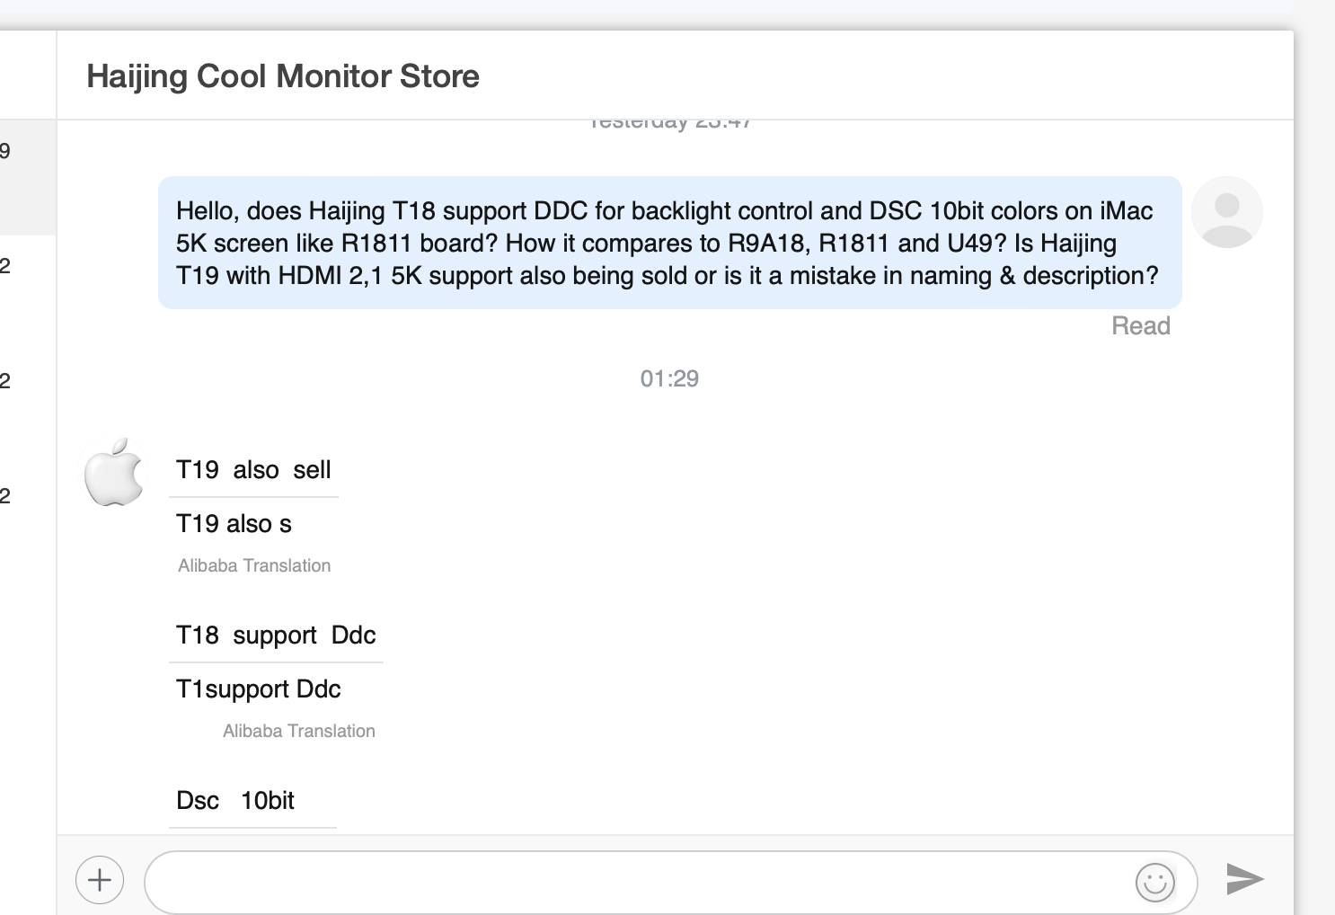Click the seller's Apple logo avatar
Viewport: 1335px width, 915px height.
pos(114,472)
